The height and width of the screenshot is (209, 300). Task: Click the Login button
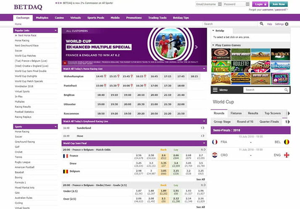coord(260,4)
